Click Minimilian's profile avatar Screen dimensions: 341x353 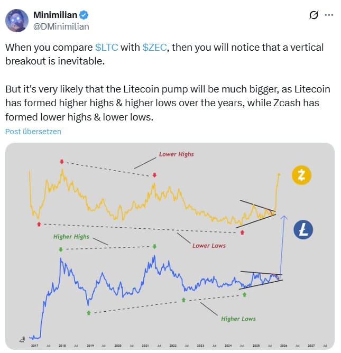[x=17, y=20]
